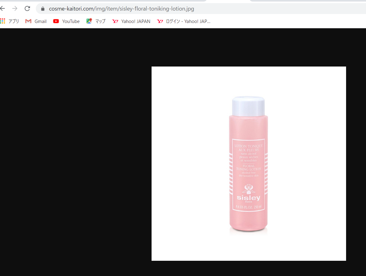Click the Yahoo icon beside Yahoo! JAPAN
366x276 pixels.
point(115,21)
